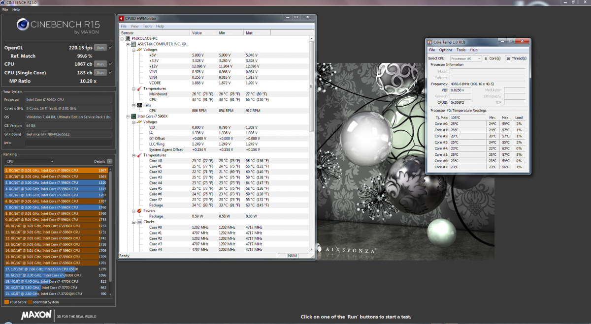Click the Powers flame icon in HWMonitor

pyautogui.click(x=139, y=210)
